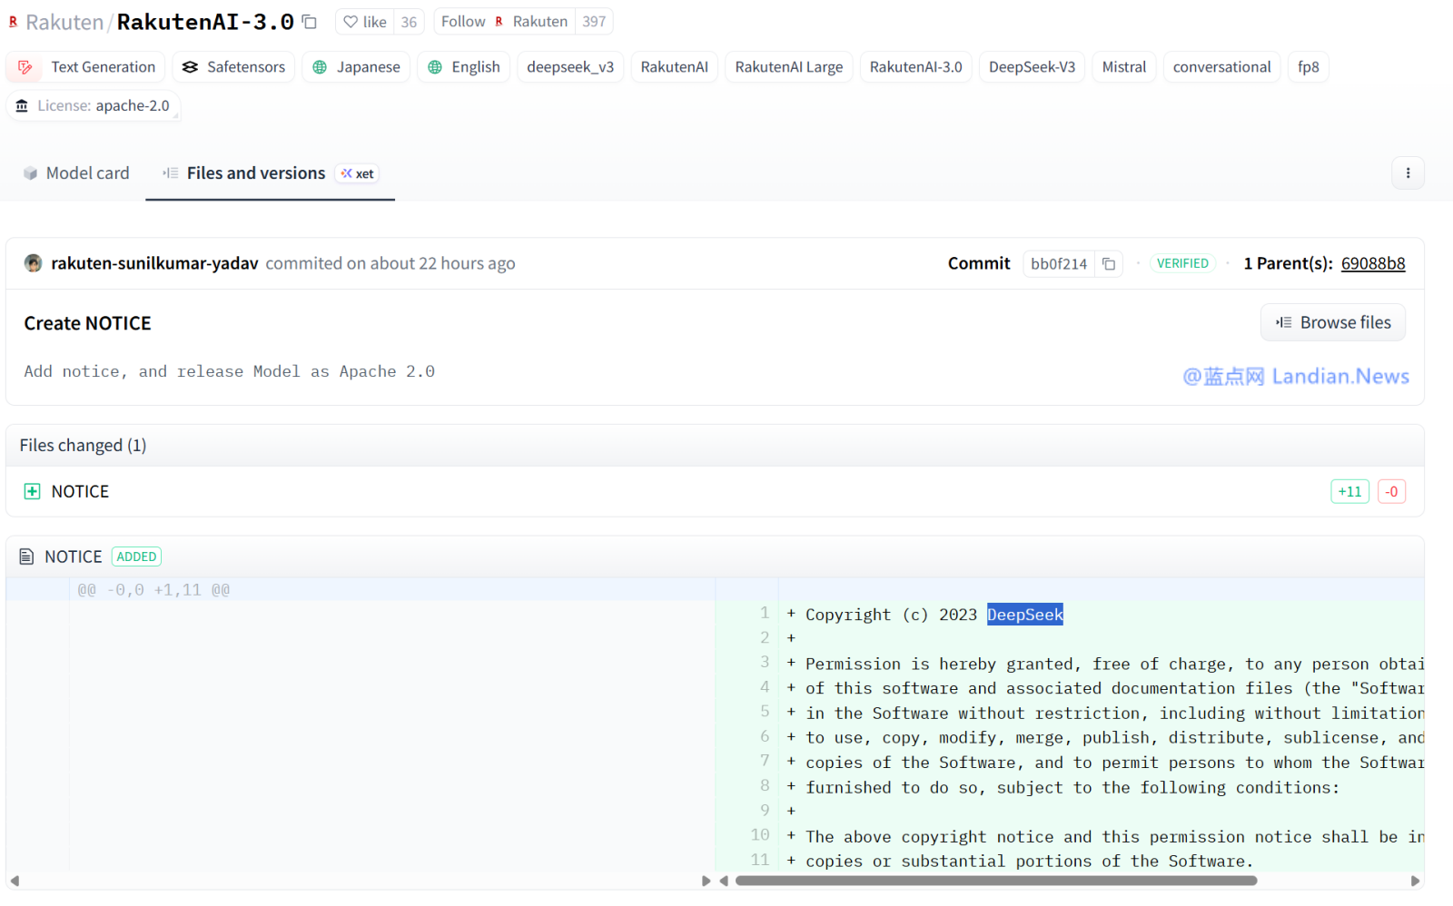The height and width of the screenshot is (906, 1453).
Task: Click the NOTICE file document icon
Action: tap(26, 556)
